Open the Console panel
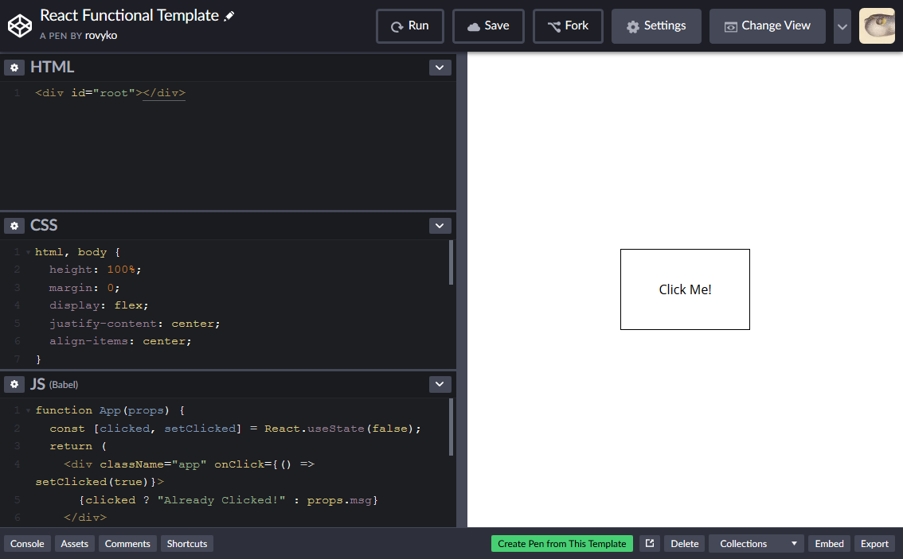Viewport: 903px width, 559px height. pos(27,543)
